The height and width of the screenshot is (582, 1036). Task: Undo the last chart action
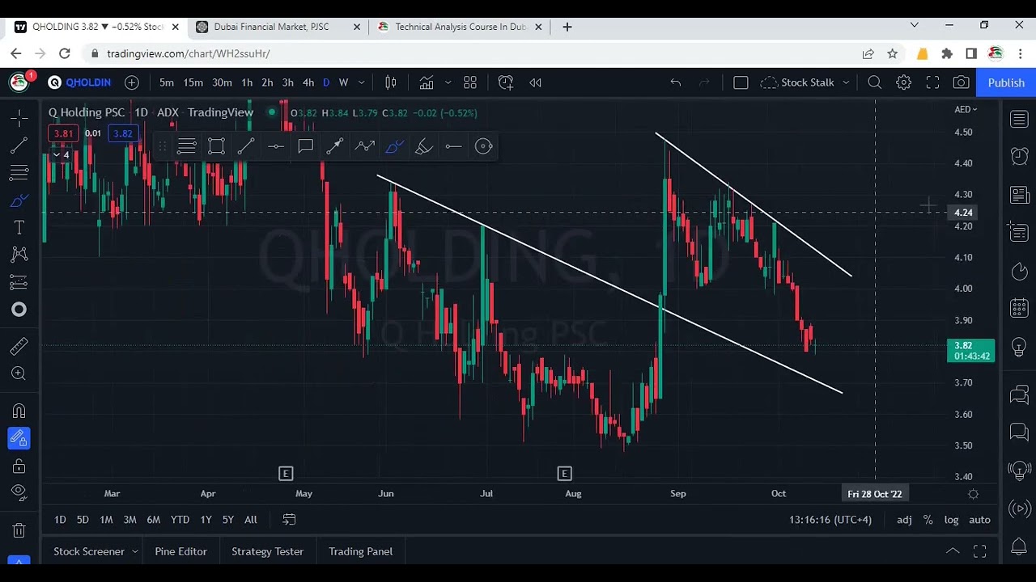click(676, 82)
